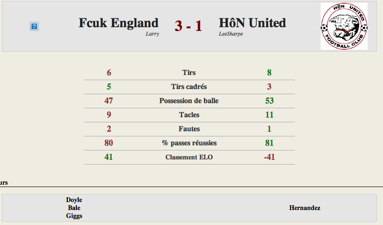Screen dimensions: 383x225
Task: Click goalscorer Giggs
Action: click(x=74, y=216)
